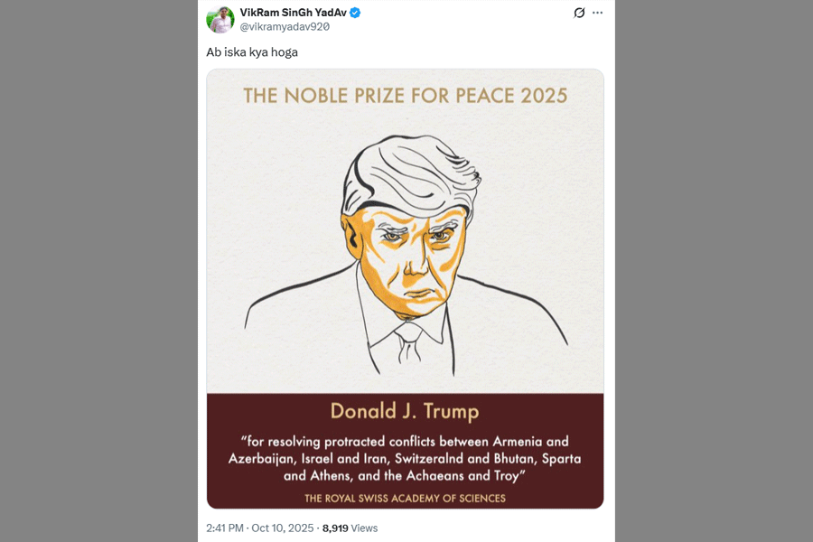Image resolution: width=813 pixels, height=542 pixels.
Task: Click the display name VikRam SinGh YadAv
Action: (293, 12)
